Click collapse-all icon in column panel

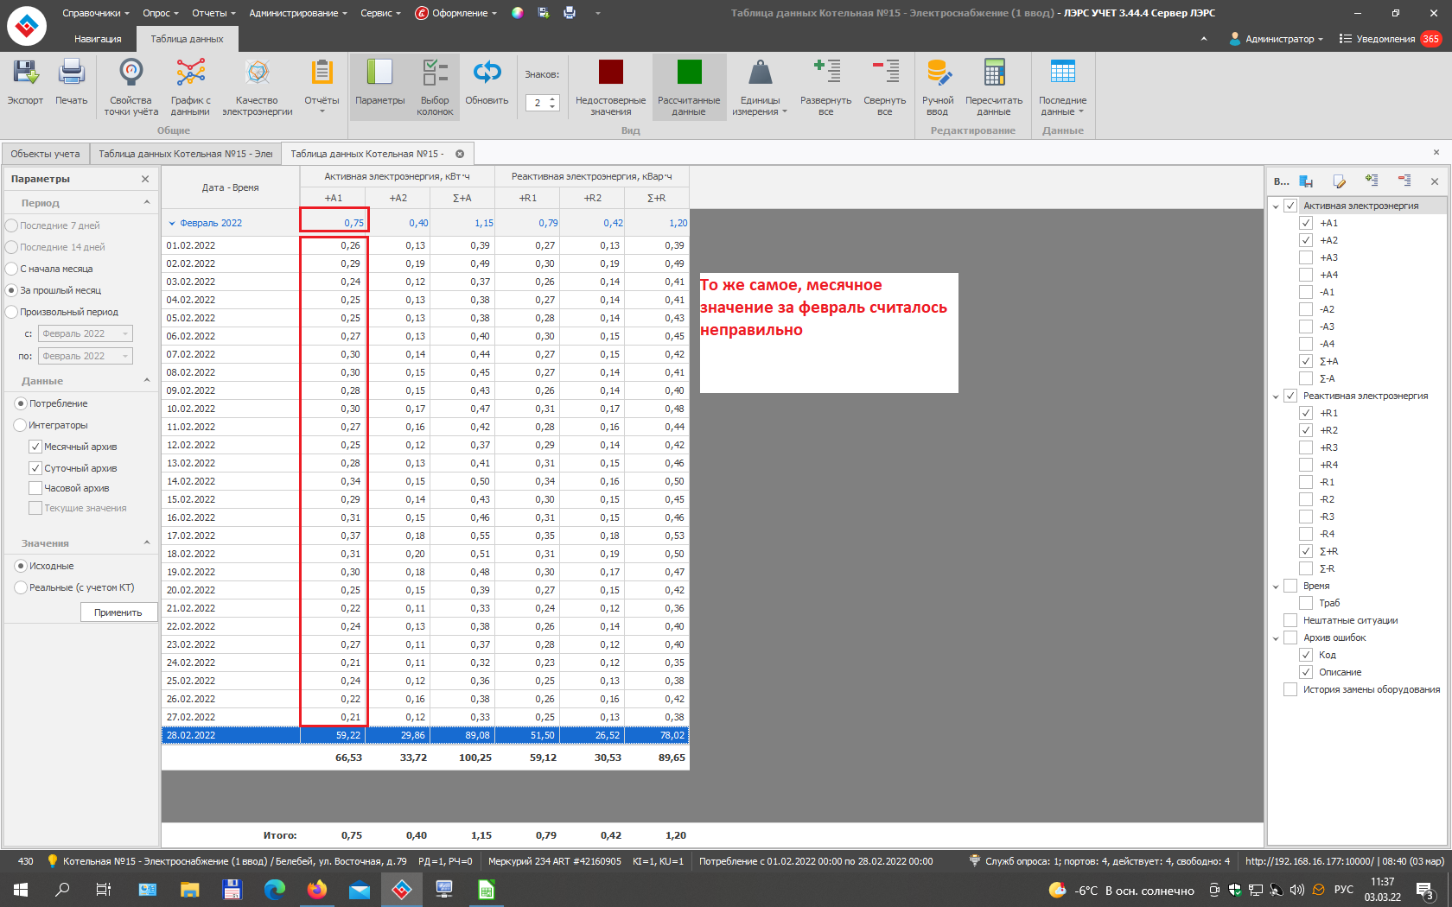coord(1404,181)
